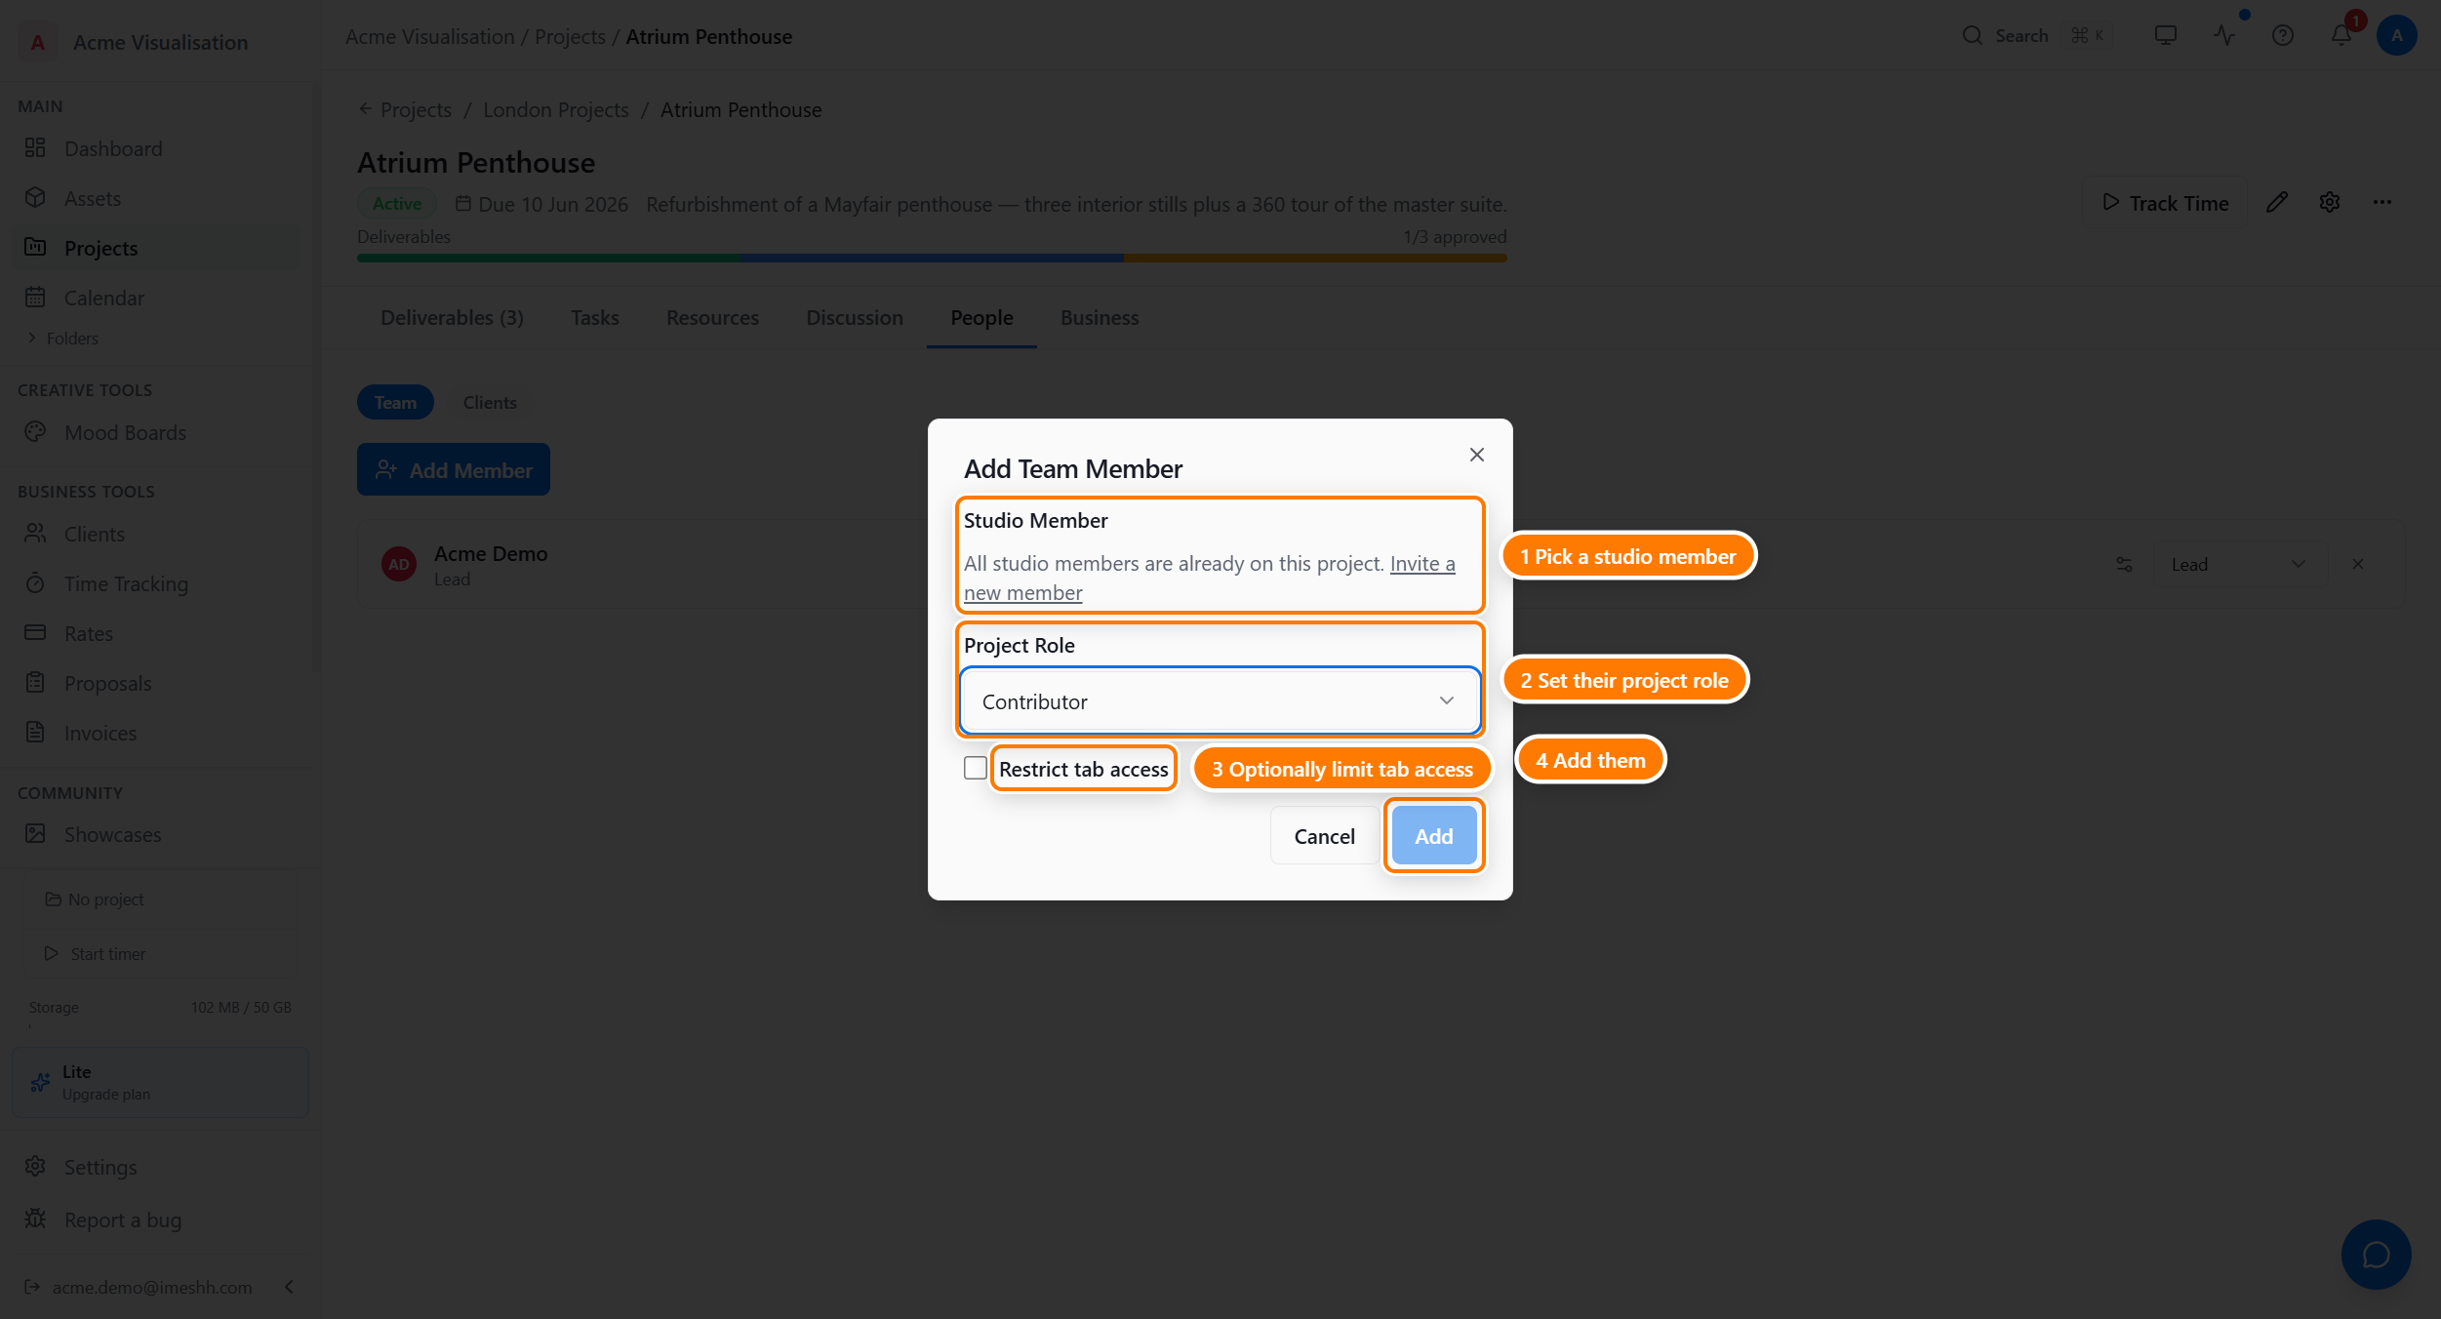Open permissions sliders icon for Acme Demo

(x=2124, y=564)
